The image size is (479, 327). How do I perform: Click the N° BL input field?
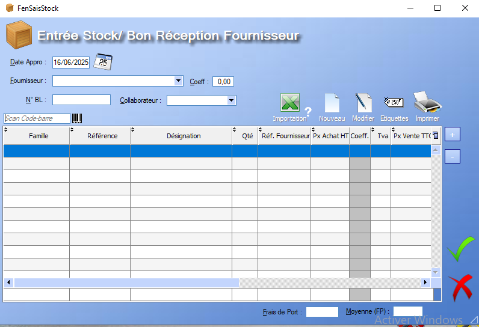[x=81, y=100]
